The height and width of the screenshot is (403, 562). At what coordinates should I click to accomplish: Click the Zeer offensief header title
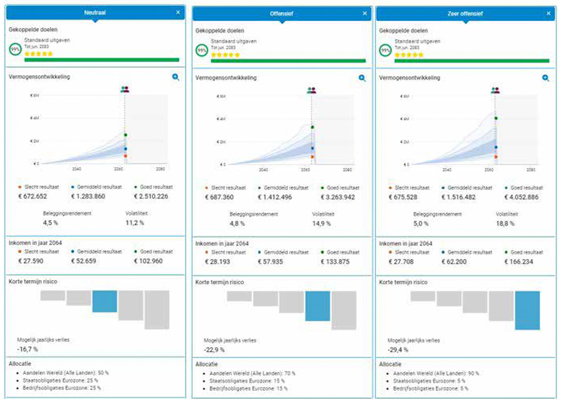pos(465,13)
